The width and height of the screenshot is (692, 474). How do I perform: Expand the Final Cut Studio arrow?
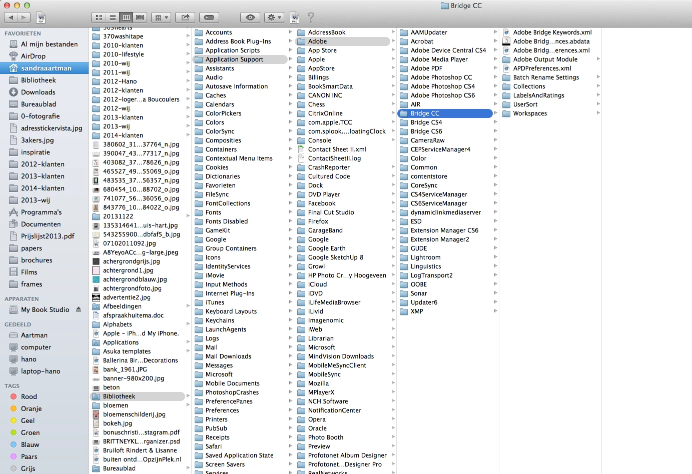click(393, 212)
